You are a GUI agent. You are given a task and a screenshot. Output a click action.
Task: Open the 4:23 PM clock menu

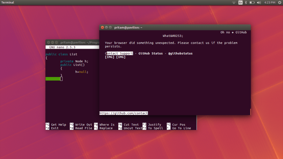pos(270,2)
